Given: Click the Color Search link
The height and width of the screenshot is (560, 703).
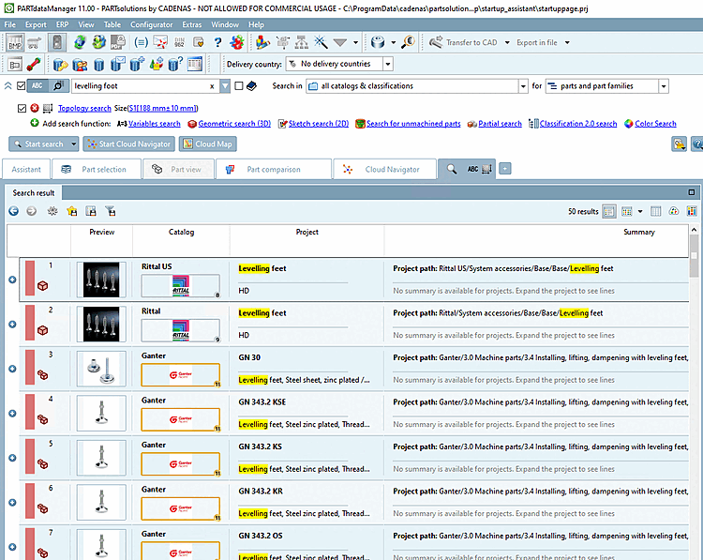Looking at the screenshot, I should point(654,123).
